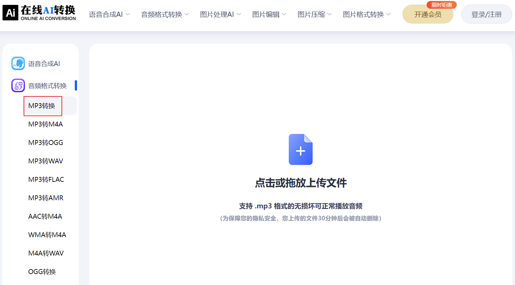
Task: Select WMA转M4A in the list
Action: [47, 235]
